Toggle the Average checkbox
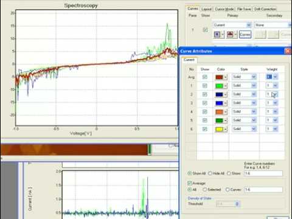 [x=190, y=183]
